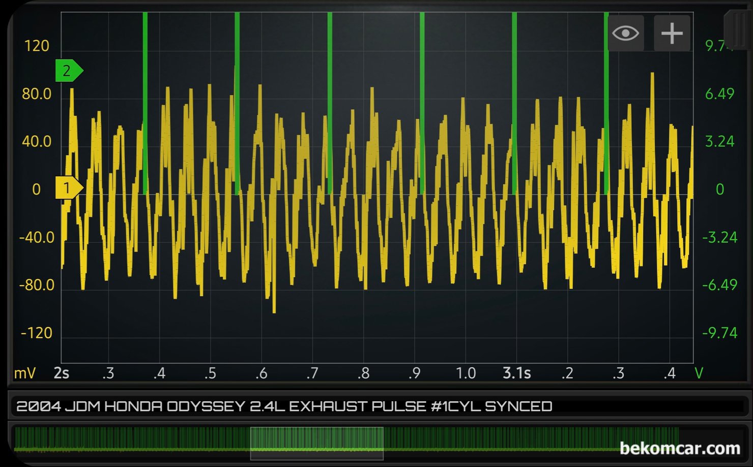Click the 120 mV scale label

[x=37, y=46]
